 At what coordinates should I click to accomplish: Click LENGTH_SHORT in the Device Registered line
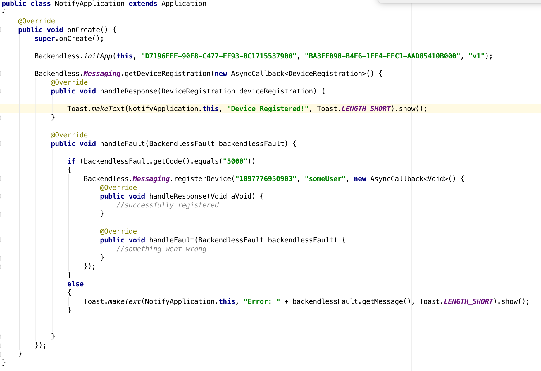pyautogui.click(x=366, y=109)
